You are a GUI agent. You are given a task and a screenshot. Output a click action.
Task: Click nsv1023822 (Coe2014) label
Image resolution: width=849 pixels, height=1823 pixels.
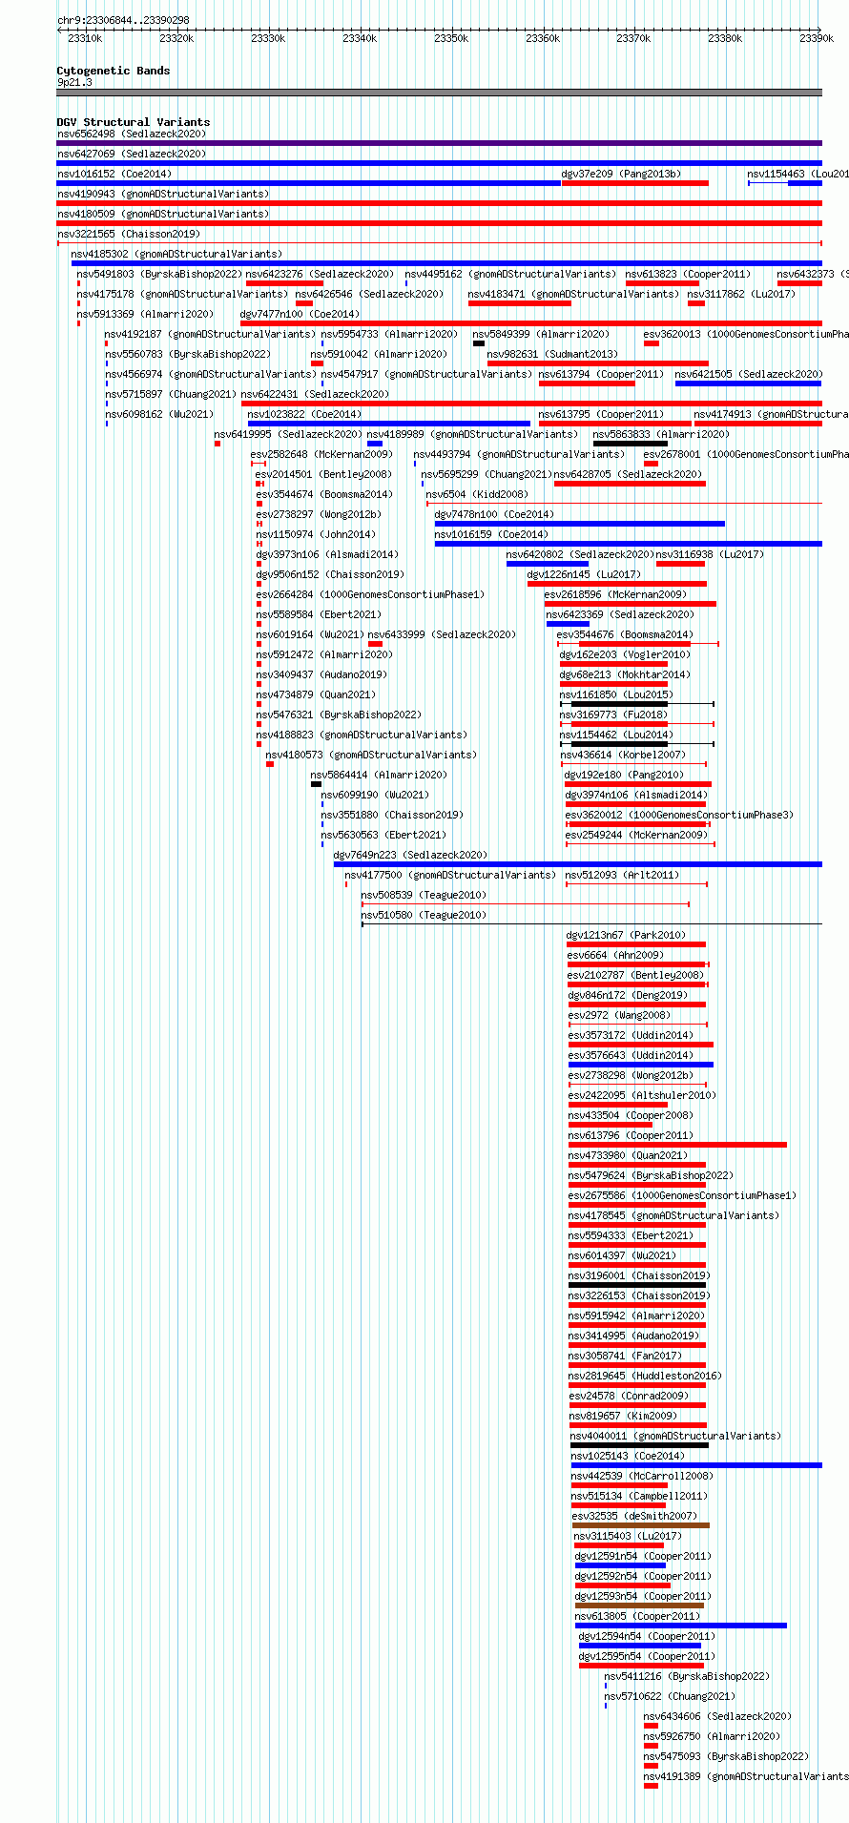(304, 414)
